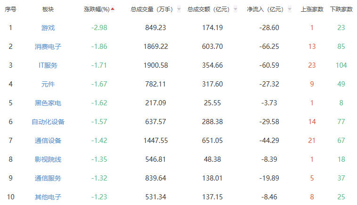Open the 元件 sector link

(48, 84)
